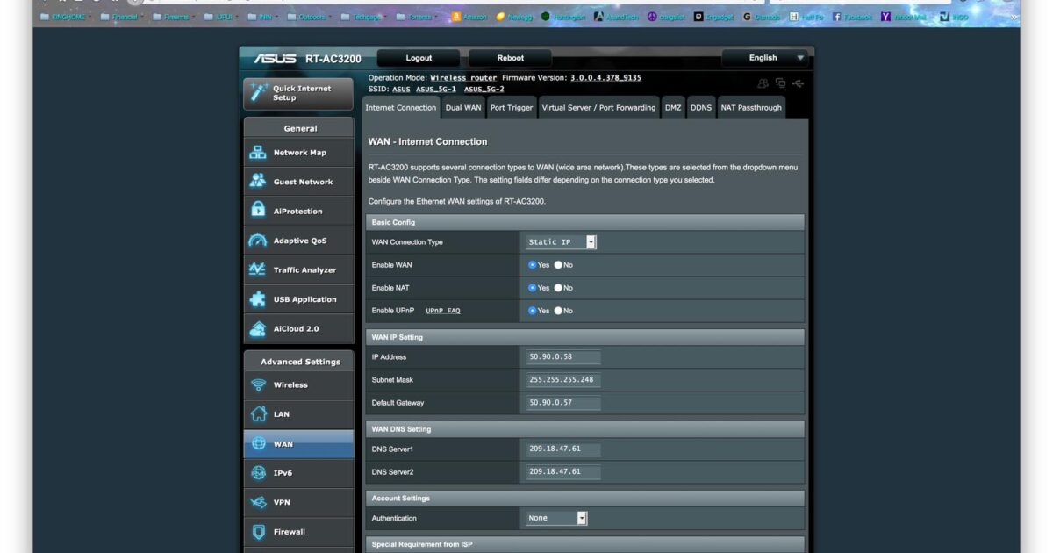The height and width of the screenshot is (553, 1053).
Task: Expand the KINGHOME bookmarks folder
Action: coord(65,17)
